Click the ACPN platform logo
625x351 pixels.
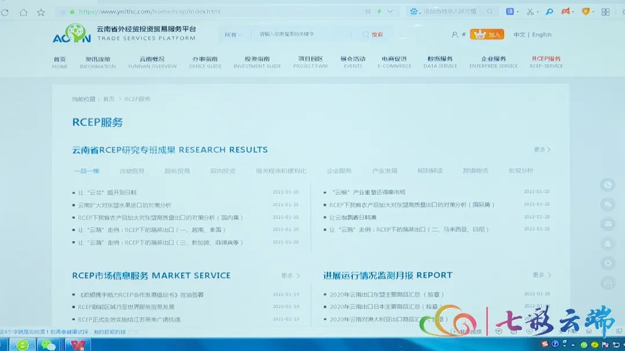tap(72, 34)
